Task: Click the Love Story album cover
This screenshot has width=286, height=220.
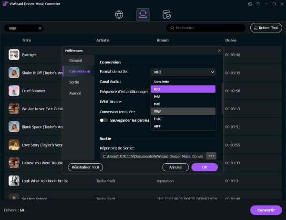Action: [x=14, y=145]
